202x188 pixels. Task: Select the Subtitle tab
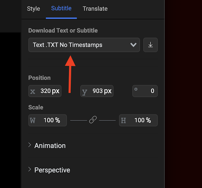[x=61, y=8]
